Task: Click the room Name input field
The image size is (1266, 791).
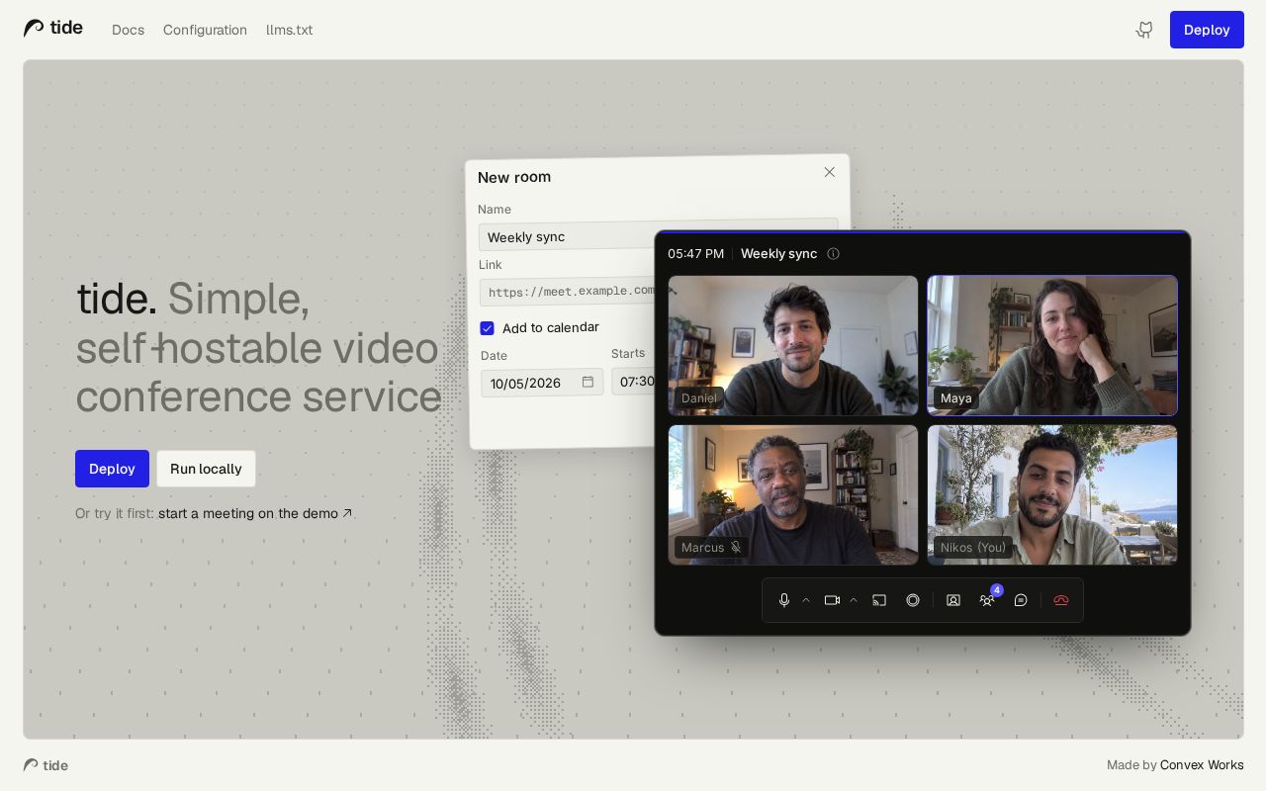Action: click(566, 236)
